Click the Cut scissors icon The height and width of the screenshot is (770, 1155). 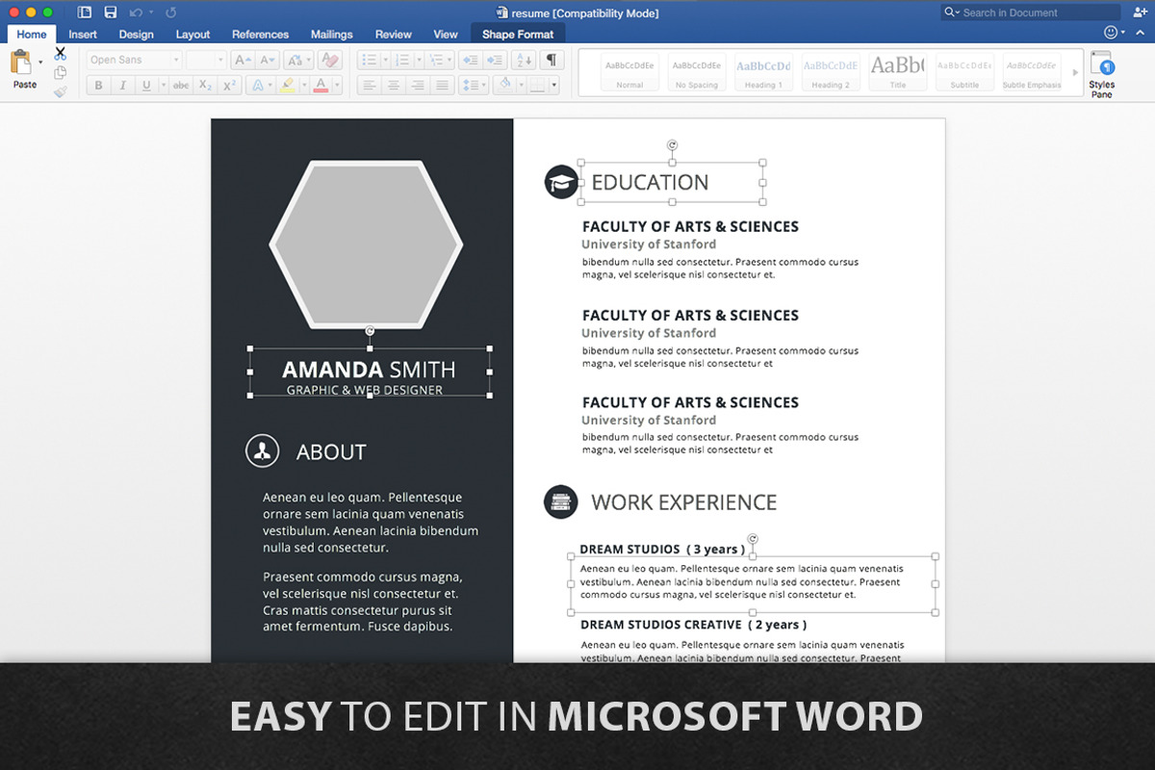tap(61, 53)
